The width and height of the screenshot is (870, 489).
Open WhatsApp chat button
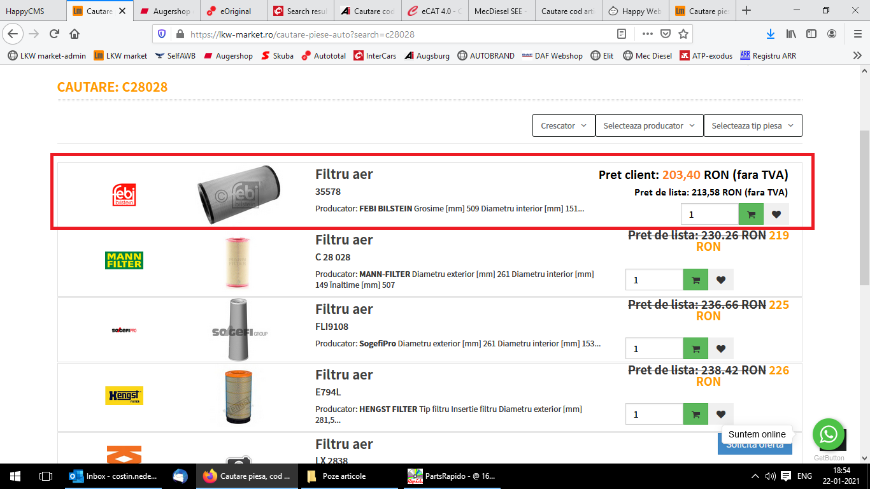pos(828,434)
